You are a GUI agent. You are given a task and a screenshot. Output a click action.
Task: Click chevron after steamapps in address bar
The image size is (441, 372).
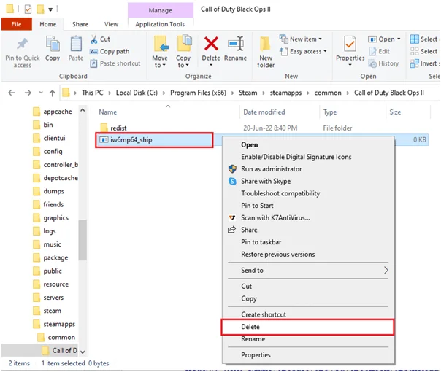pyautogui.click(x=308, y=93)
